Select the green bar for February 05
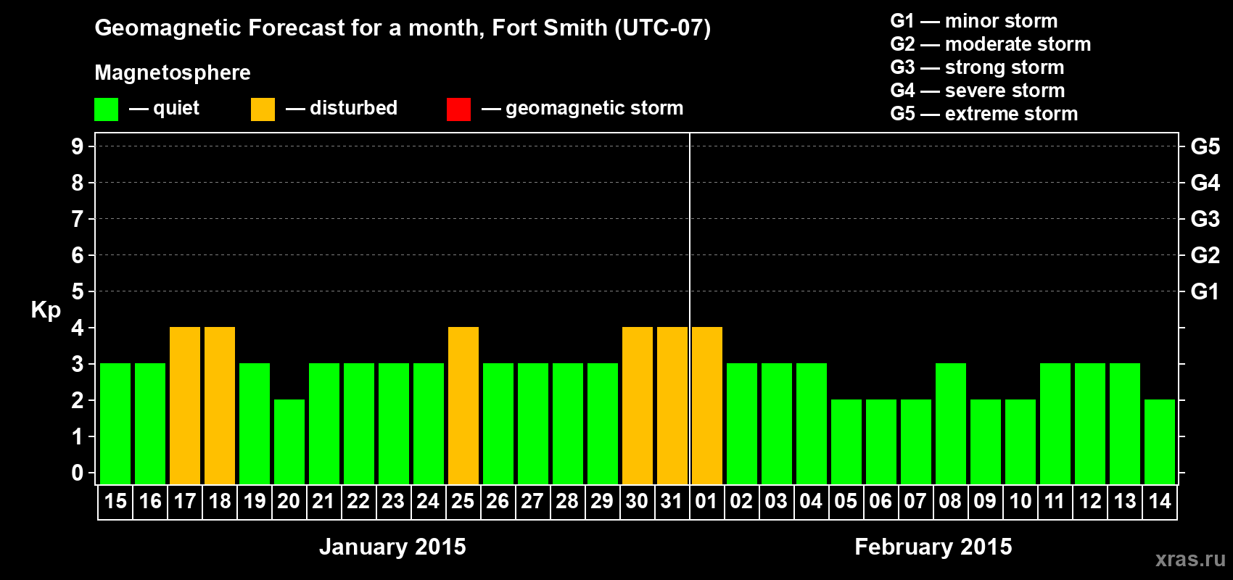Screen dimensions: 1233x580 click(x=846, y=442)
